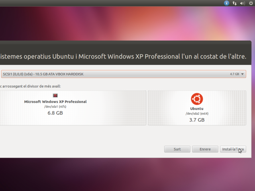Open the SCSI1 VBOX HARDDISK drive dropdown
The image size is (255, 191).
(124, 74)
